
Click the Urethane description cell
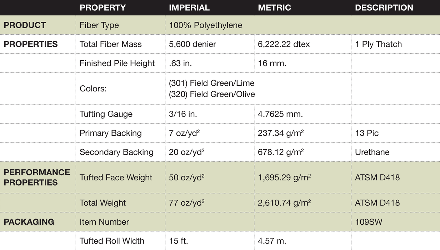[x=372, y=152]
